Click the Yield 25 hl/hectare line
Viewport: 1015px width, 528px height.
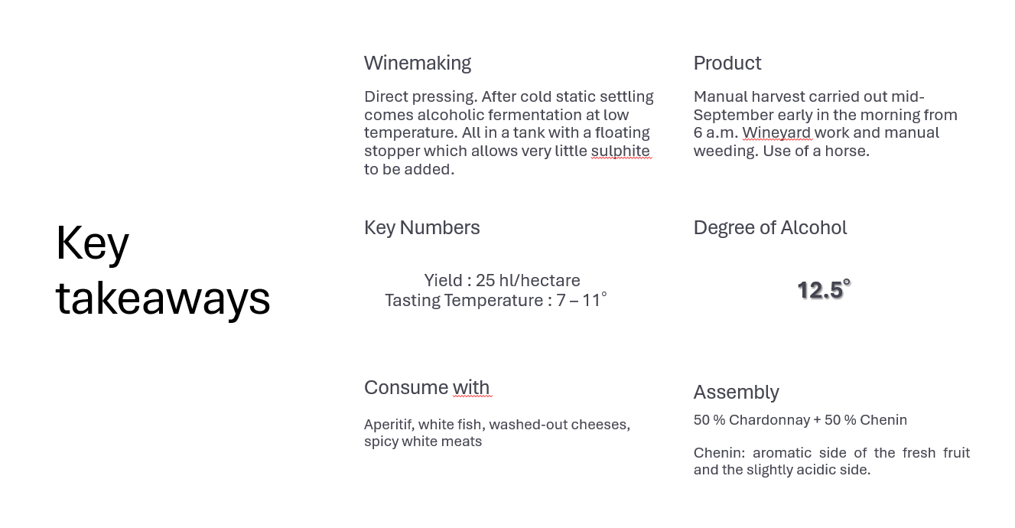(x=502, y=280)
